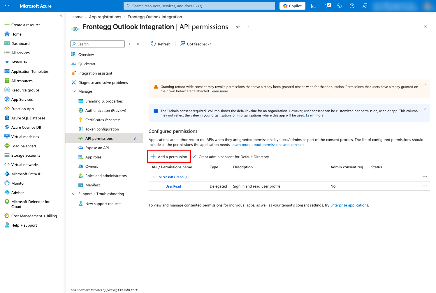The width and height of the screenshot is (436, 293).
Task: Click Got feedback? in toolbar
Action: 196,44
